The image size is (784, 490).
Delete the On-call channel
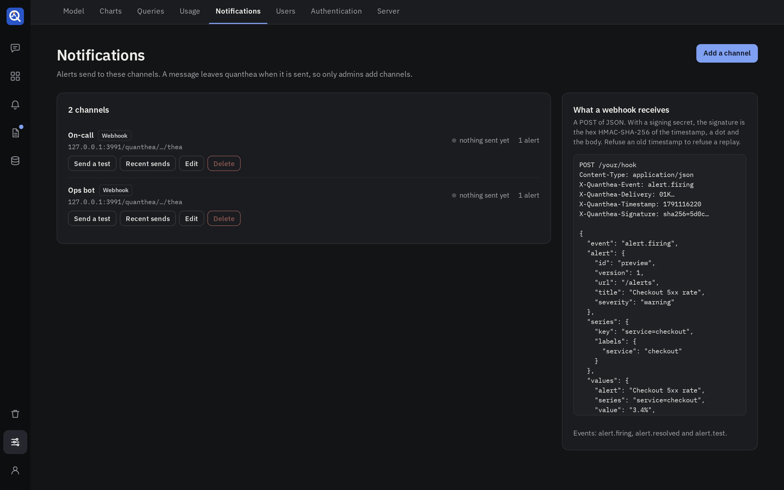[224, 163]
